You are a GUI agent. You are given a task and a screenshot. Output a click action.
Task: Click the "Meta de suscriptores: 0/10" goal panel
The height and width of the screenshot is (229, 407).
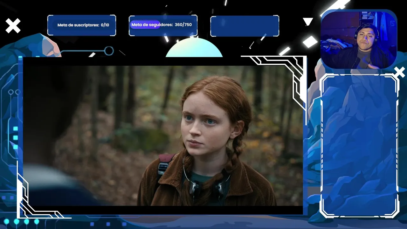(x=82, y=25)
